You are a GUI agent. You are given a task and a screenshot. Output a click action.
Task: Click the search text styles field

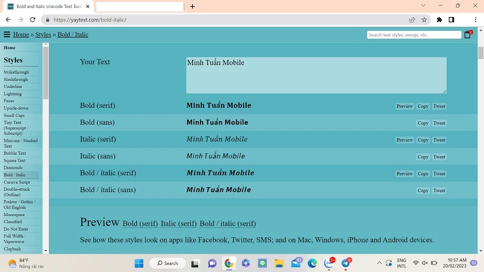(414, 35)
